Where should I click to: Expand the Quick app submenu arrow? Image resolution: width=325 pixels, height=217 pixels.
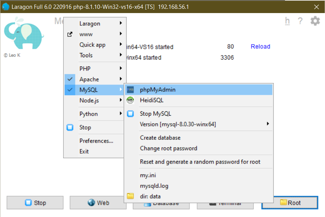121,44
